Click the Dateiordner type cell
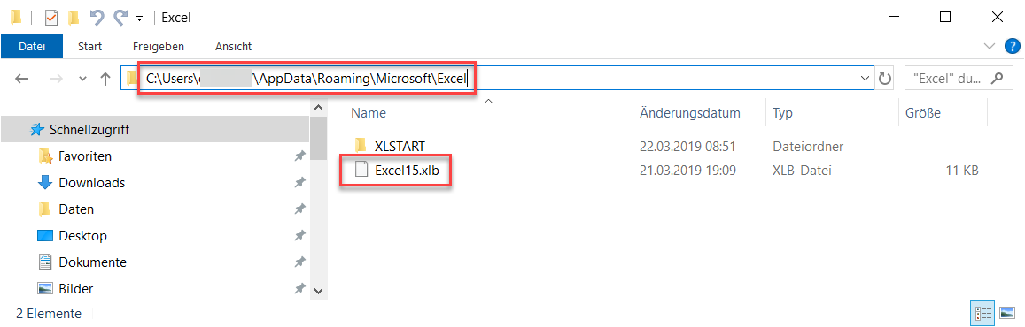The image size is (1025, 327). [x=807, y=146]
